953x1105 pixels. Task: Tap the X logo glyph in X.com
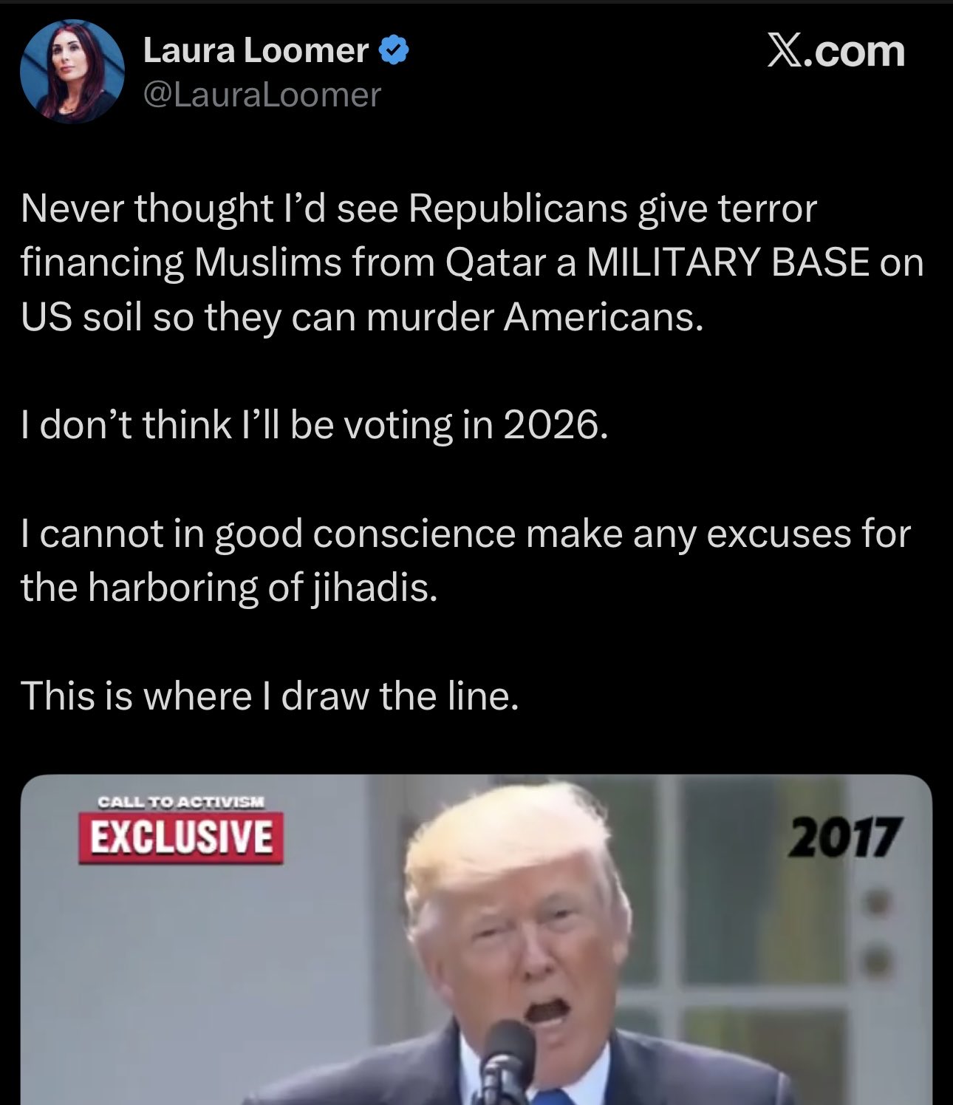785,51
